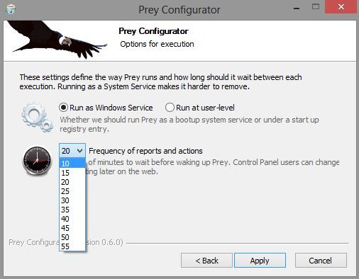Go to previous step with Back
The width and height of the screenshot is (359, 279).
click(206, 261)
